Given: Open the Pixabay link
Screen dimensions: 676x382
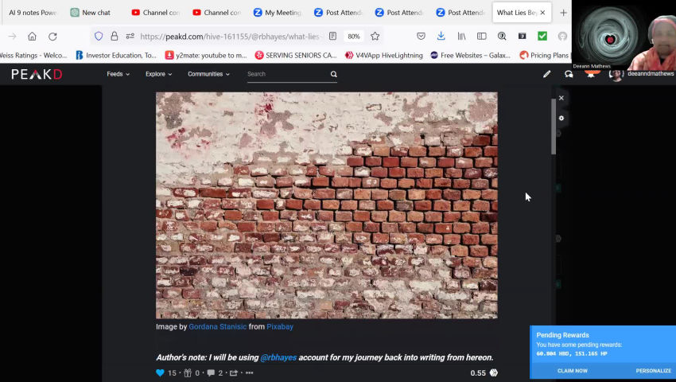Looking at the screenshot, I should (x=280, y=327).
